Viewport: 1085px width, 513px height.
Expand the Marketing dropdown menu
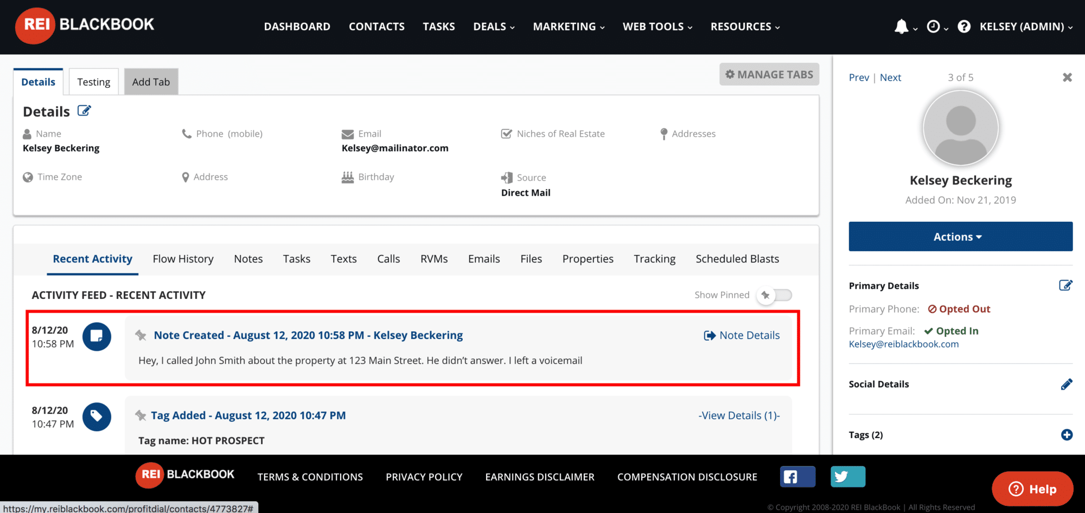(569, 27)
